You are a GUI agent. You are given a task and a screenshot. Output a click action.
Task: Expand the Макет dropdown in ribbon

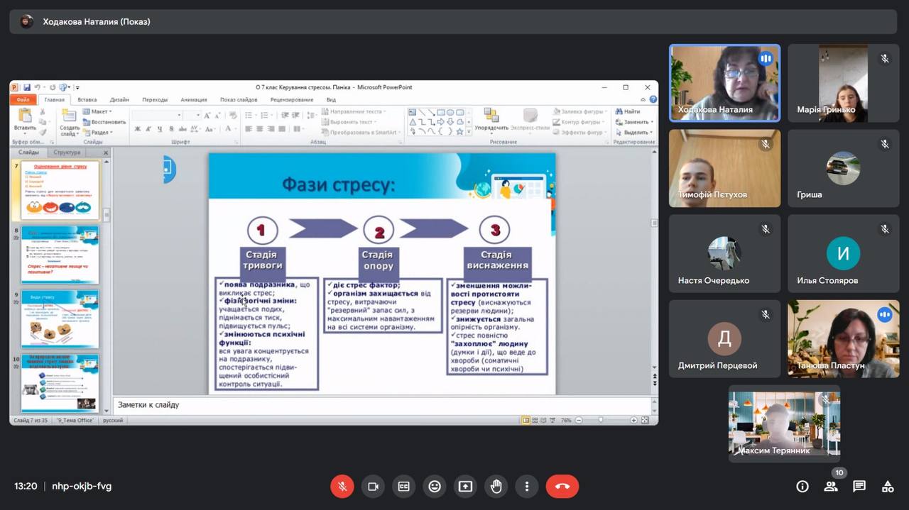pos(98,112)
